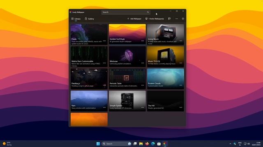Image resolution: width=263 pixels, height=147 pixels.
Task: Select The Hill wallpaper
Action: pyautogui.click(x=166, y=101)
